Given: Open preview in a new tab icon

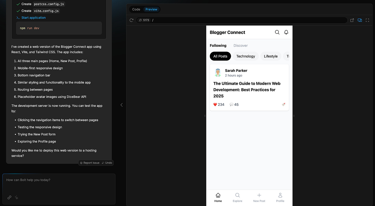Looking at the screenshot, I should coord(352,20).
